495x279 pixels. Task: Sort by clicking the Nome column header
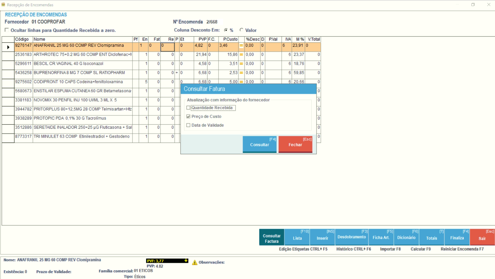pyautogui.click(x=82, y=39)
